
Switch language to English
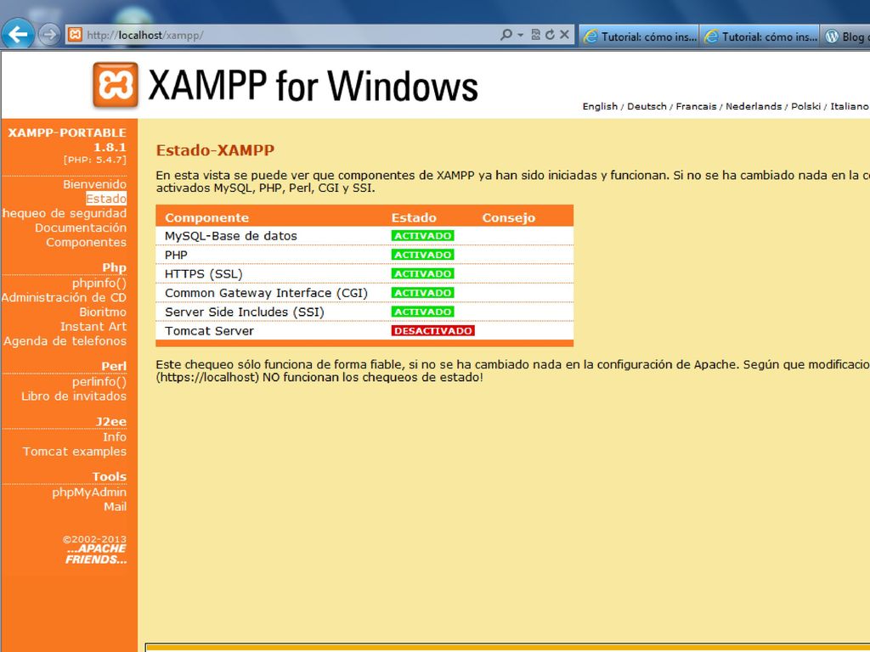[600, 106]
